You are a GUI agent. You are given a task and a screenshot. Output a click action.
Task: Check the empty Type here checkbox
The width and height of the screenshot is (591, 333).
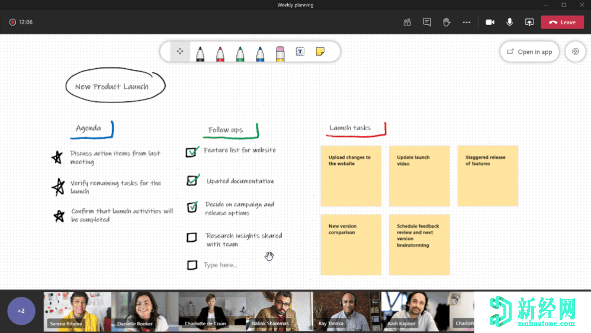tap(192, 265)
